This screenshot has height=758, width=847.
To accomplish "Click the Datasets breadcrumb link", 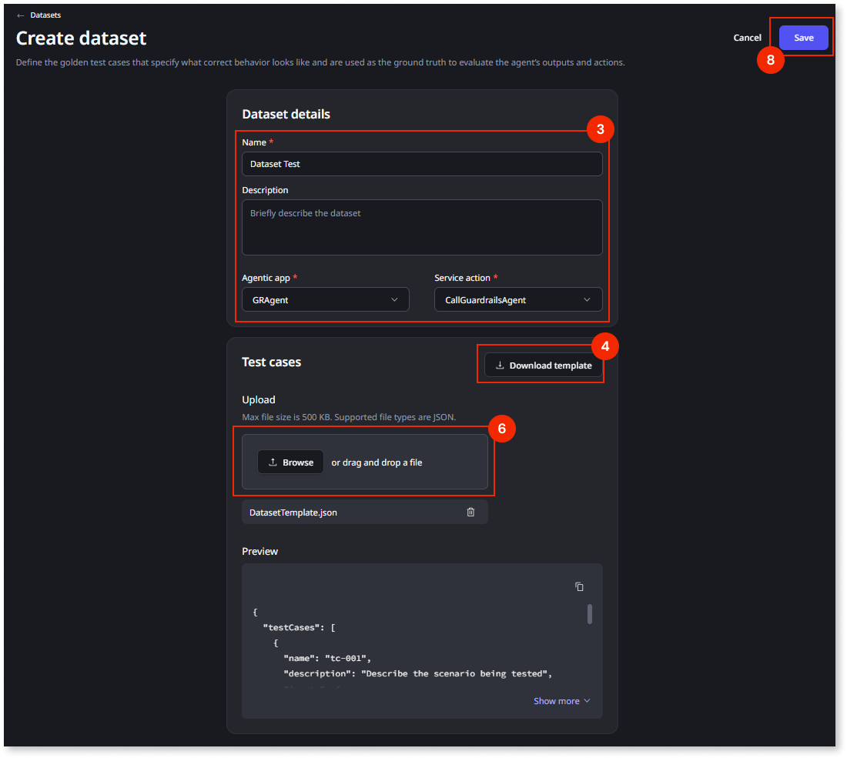I will [45, 15].
